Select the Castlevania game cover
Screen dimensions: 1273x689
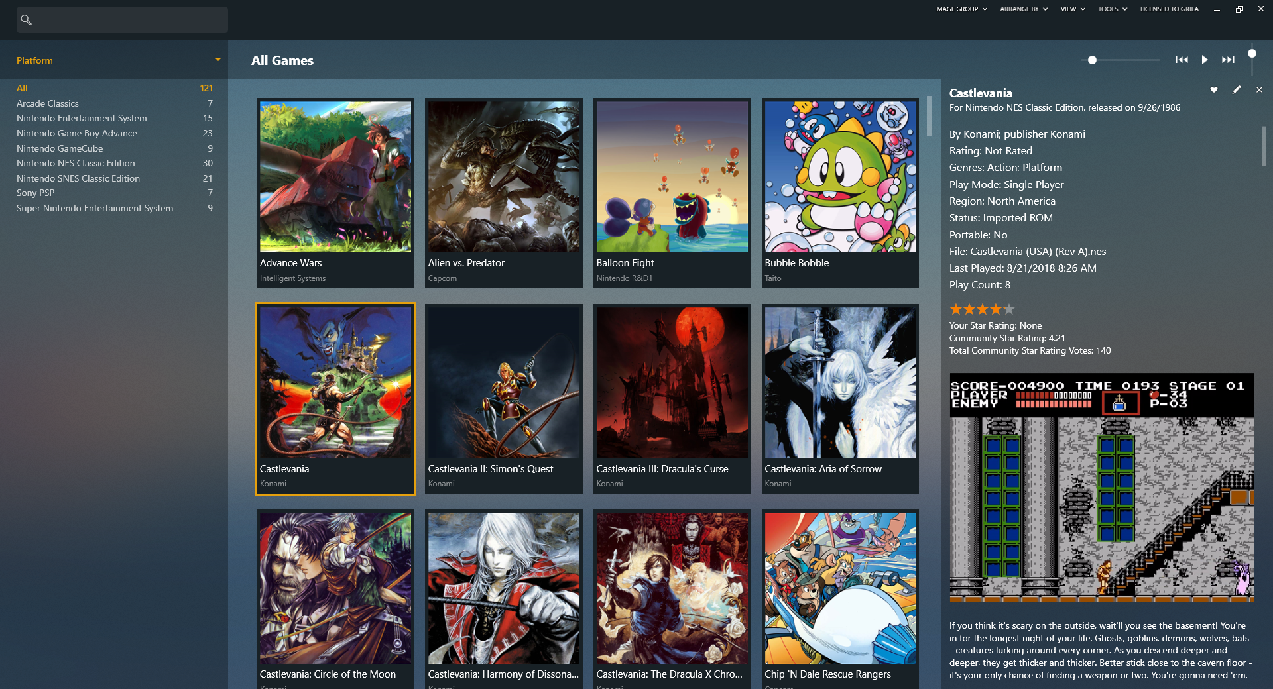coord(335,382)
